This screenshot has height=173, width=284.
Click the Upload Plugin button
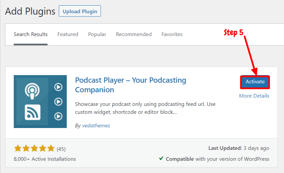[80, 11]
